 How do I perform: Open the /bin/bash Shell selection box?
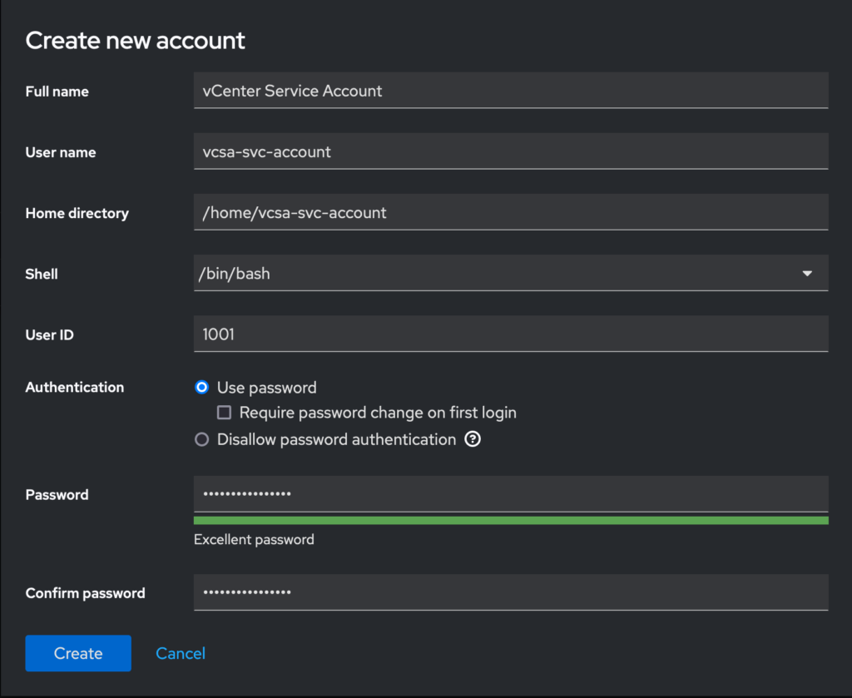click(499, 274)
